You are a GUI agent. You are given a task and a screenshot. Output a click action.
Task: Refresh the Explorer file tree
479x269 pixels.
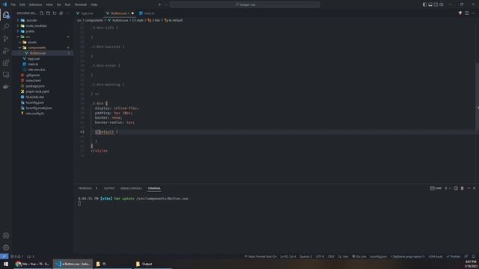(x=55, y=13)
